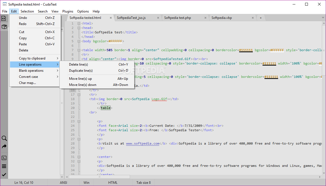This screenshot has width=326, height=186.
Task: Open the Selection menu
Action: (27, 11)
